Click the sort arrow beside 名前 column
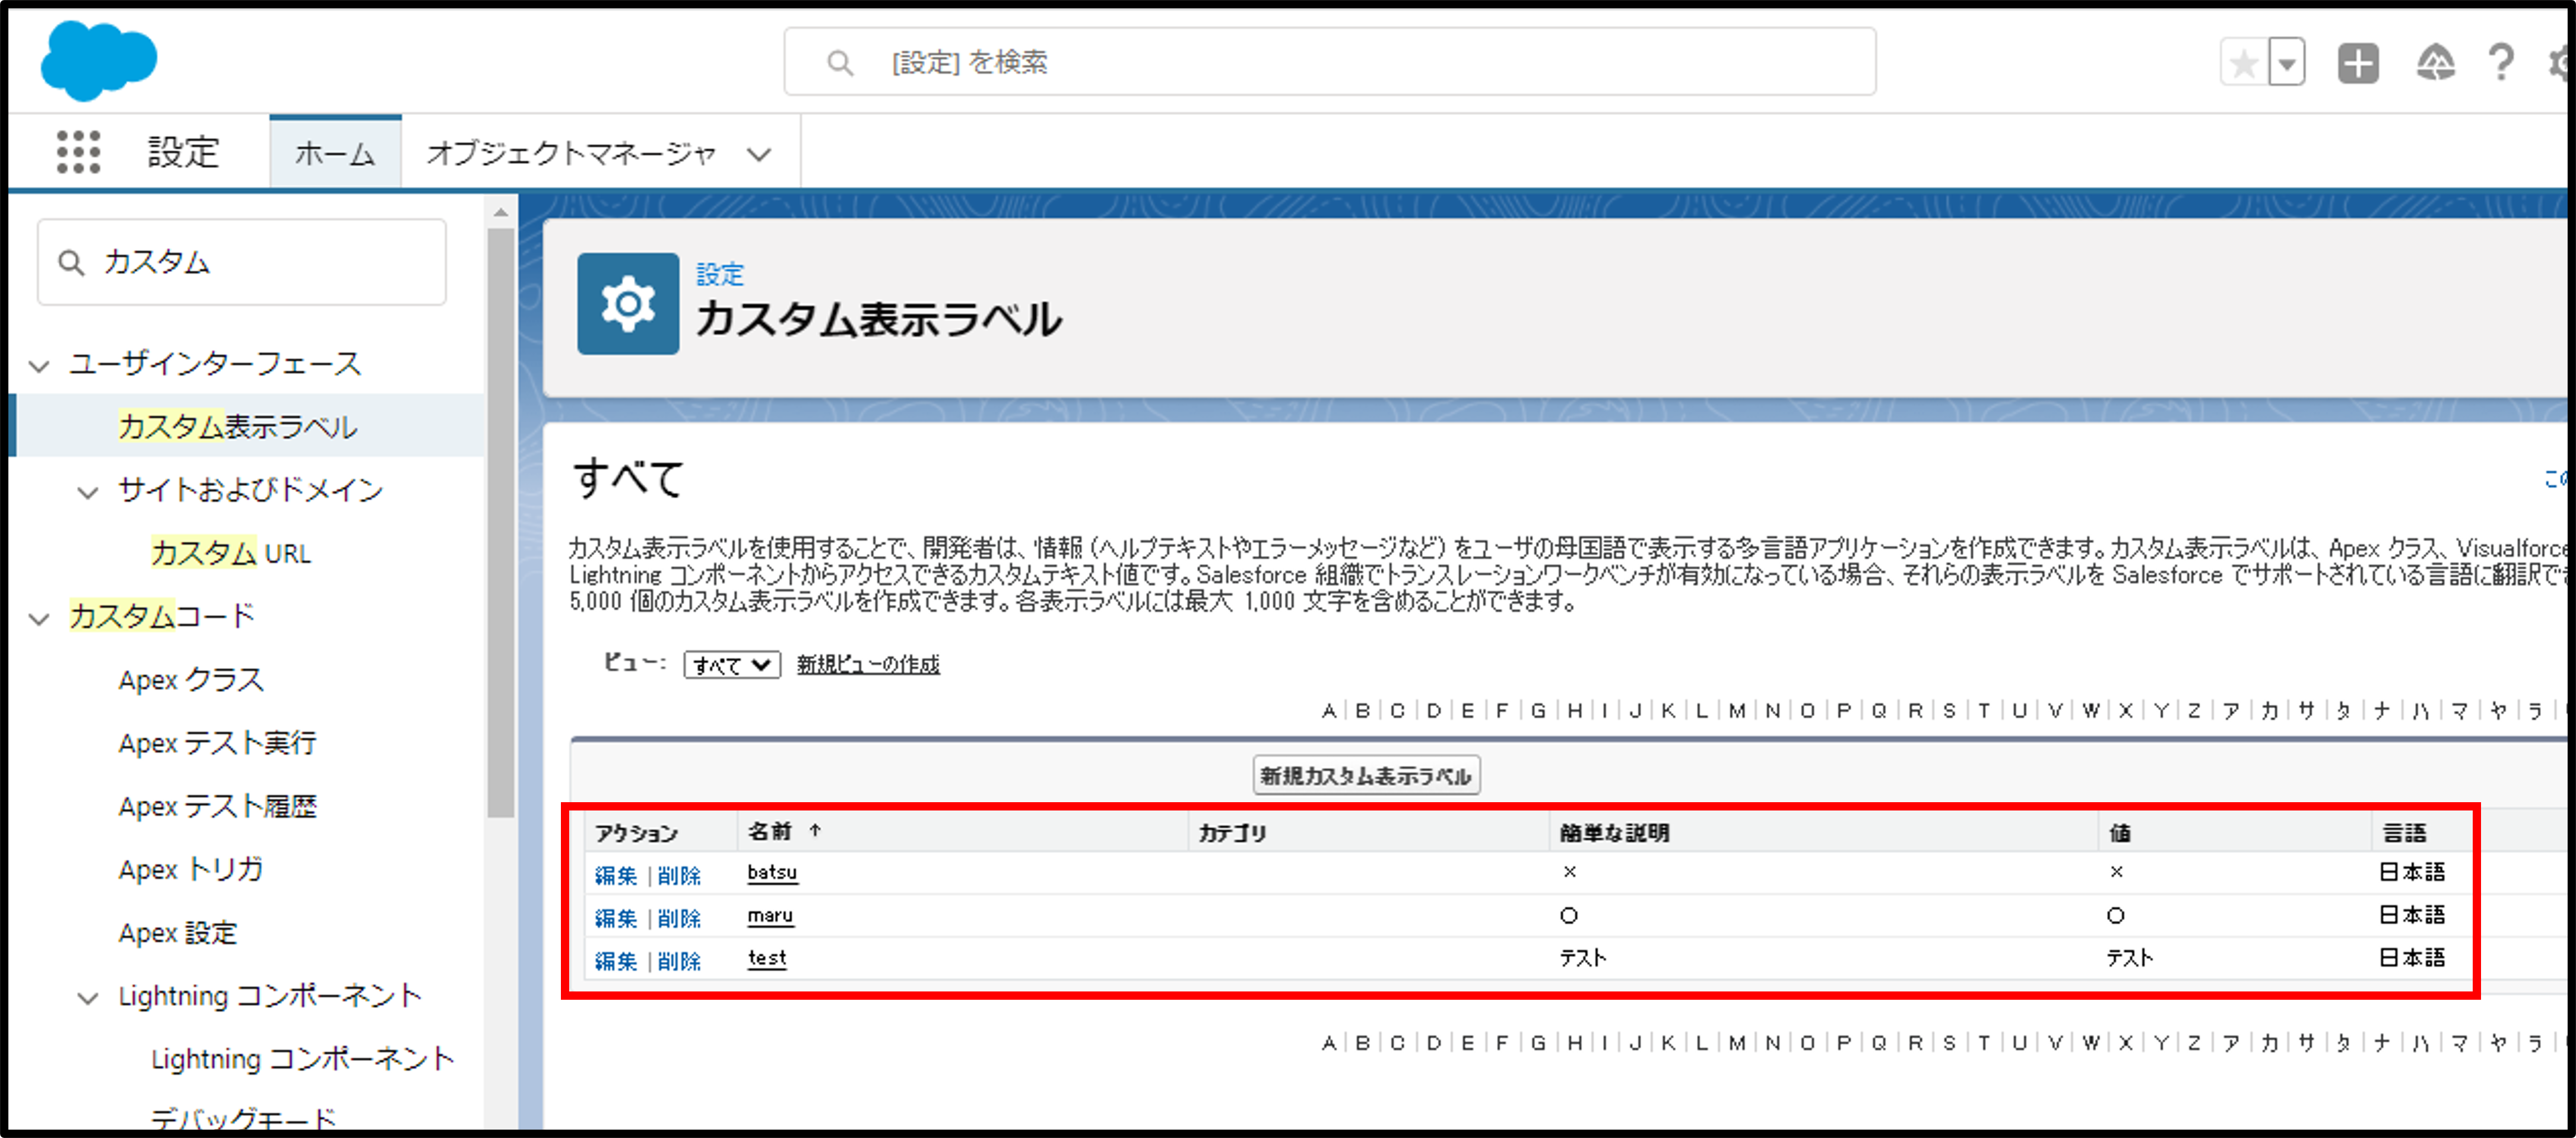Image resolution: width=2576 pixels, height=1138 pixels. 815,830
